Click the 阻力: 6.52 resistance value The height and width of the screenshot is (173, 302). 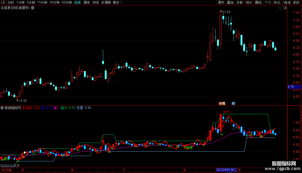[68, 108]
